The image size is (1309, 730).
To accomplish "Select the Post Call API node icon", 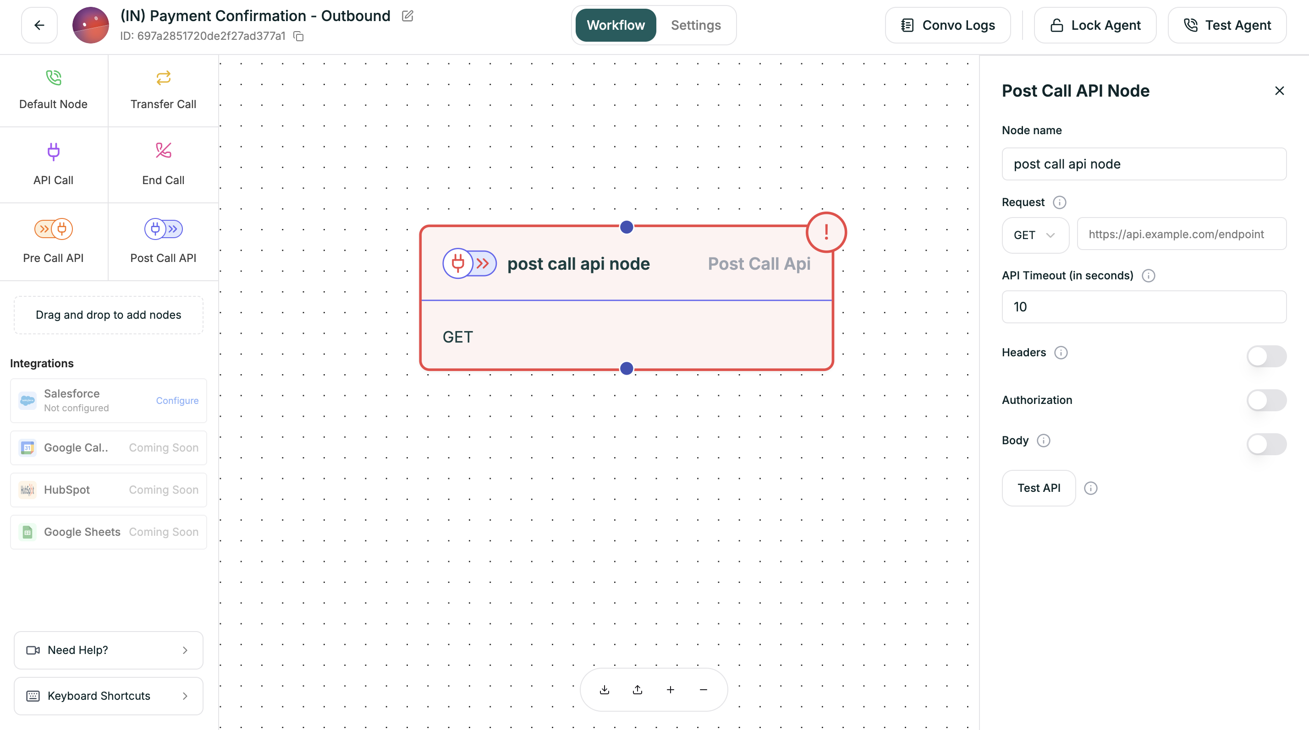I will coord(163,229).
